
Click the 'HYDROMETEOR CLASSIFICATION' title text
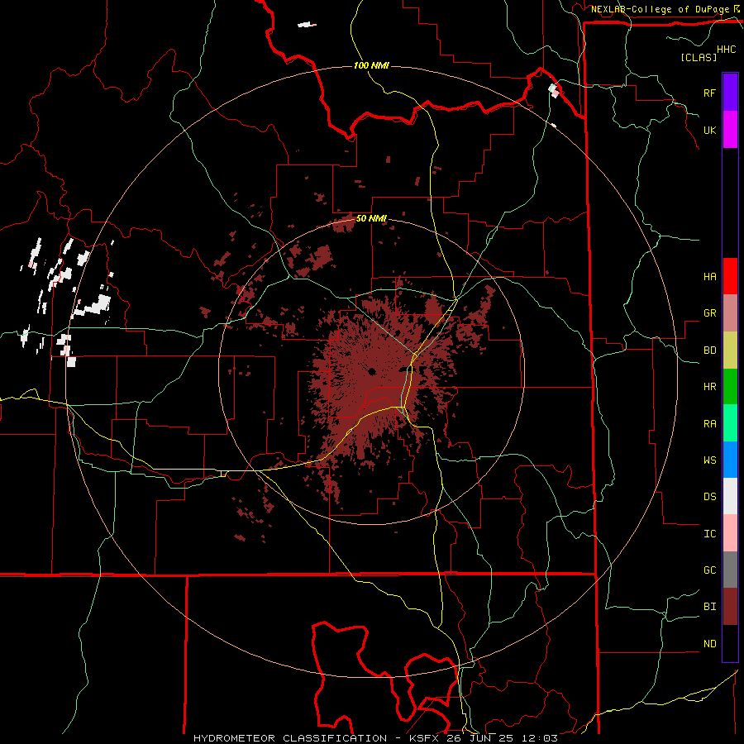click(x=290, y=738)
